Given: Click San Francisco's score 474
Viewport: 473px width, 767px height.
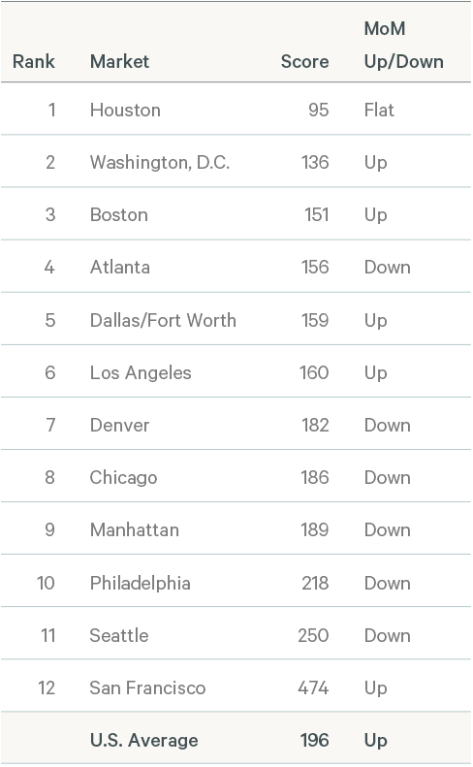Looking at the screenshot, I should pos(313,687).
